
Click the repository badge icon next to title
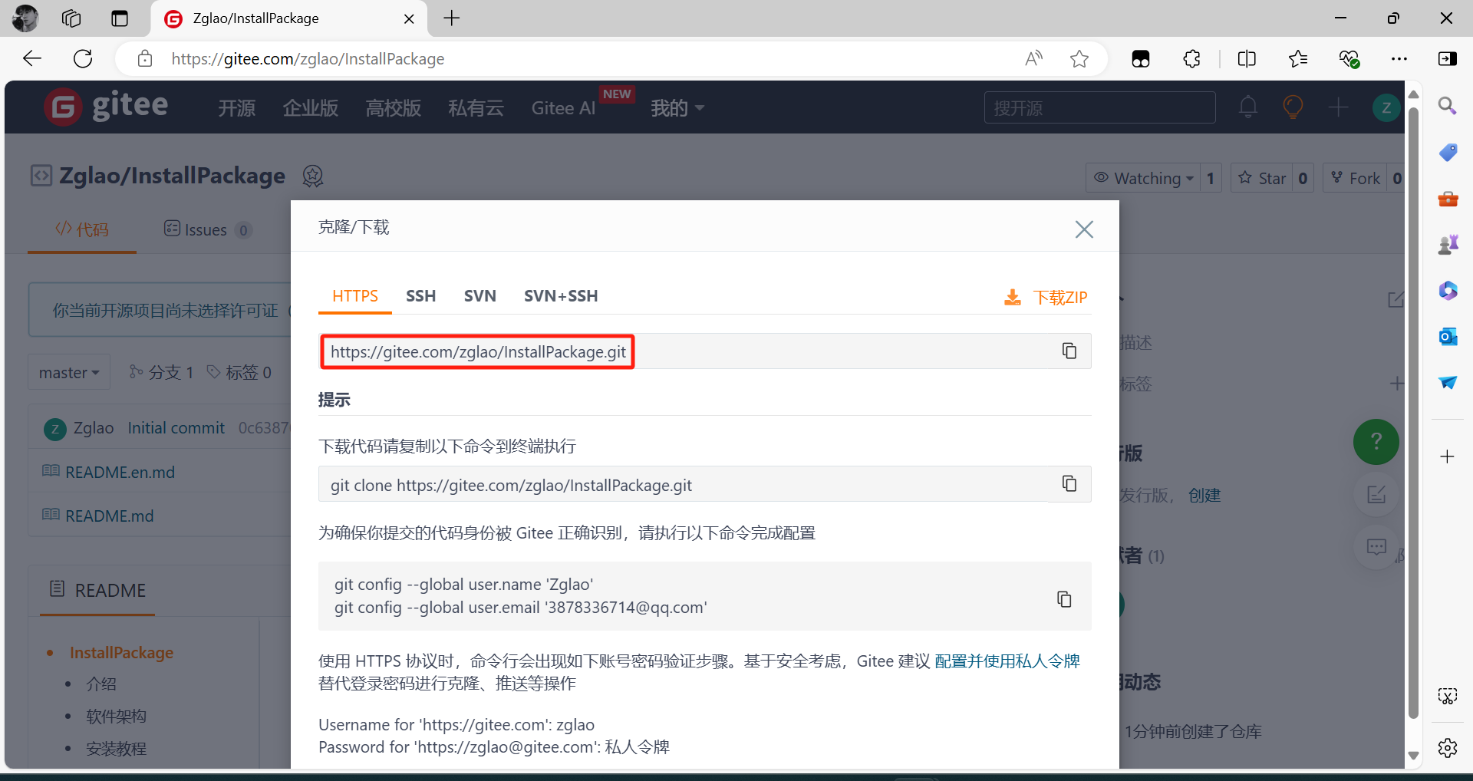click(312, 176)
